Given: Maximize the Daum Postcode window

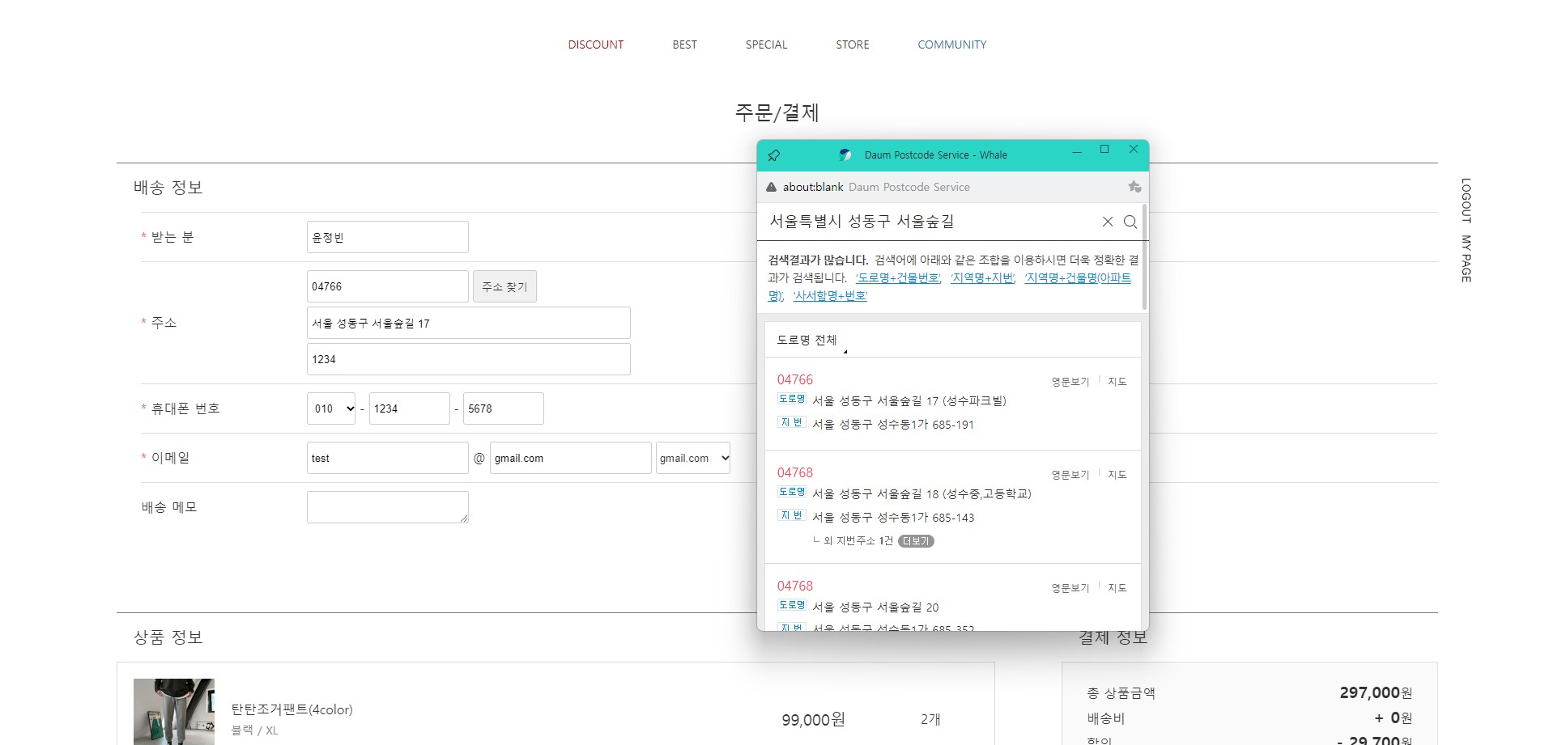Looking at the screenshot, I should pyautogui.click(x=1104, y=150).
